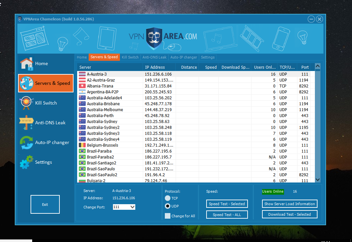
Task: Click the Auto-IP changer refresh arrows icon
Action: 26,142
